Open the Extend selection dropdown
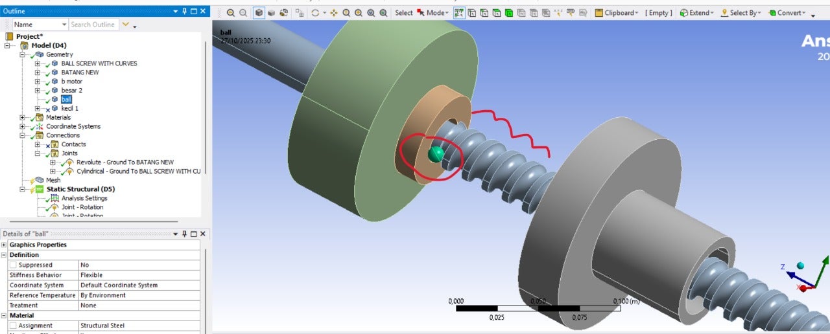This screenshot has height=334, width=830. pyautogui.click(x=696, y=13)
